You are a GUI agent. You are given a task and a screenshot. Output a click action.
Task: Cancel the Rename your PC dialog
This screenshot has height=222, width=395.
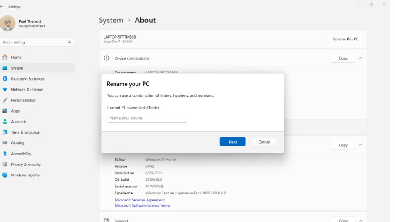[264, 142]
